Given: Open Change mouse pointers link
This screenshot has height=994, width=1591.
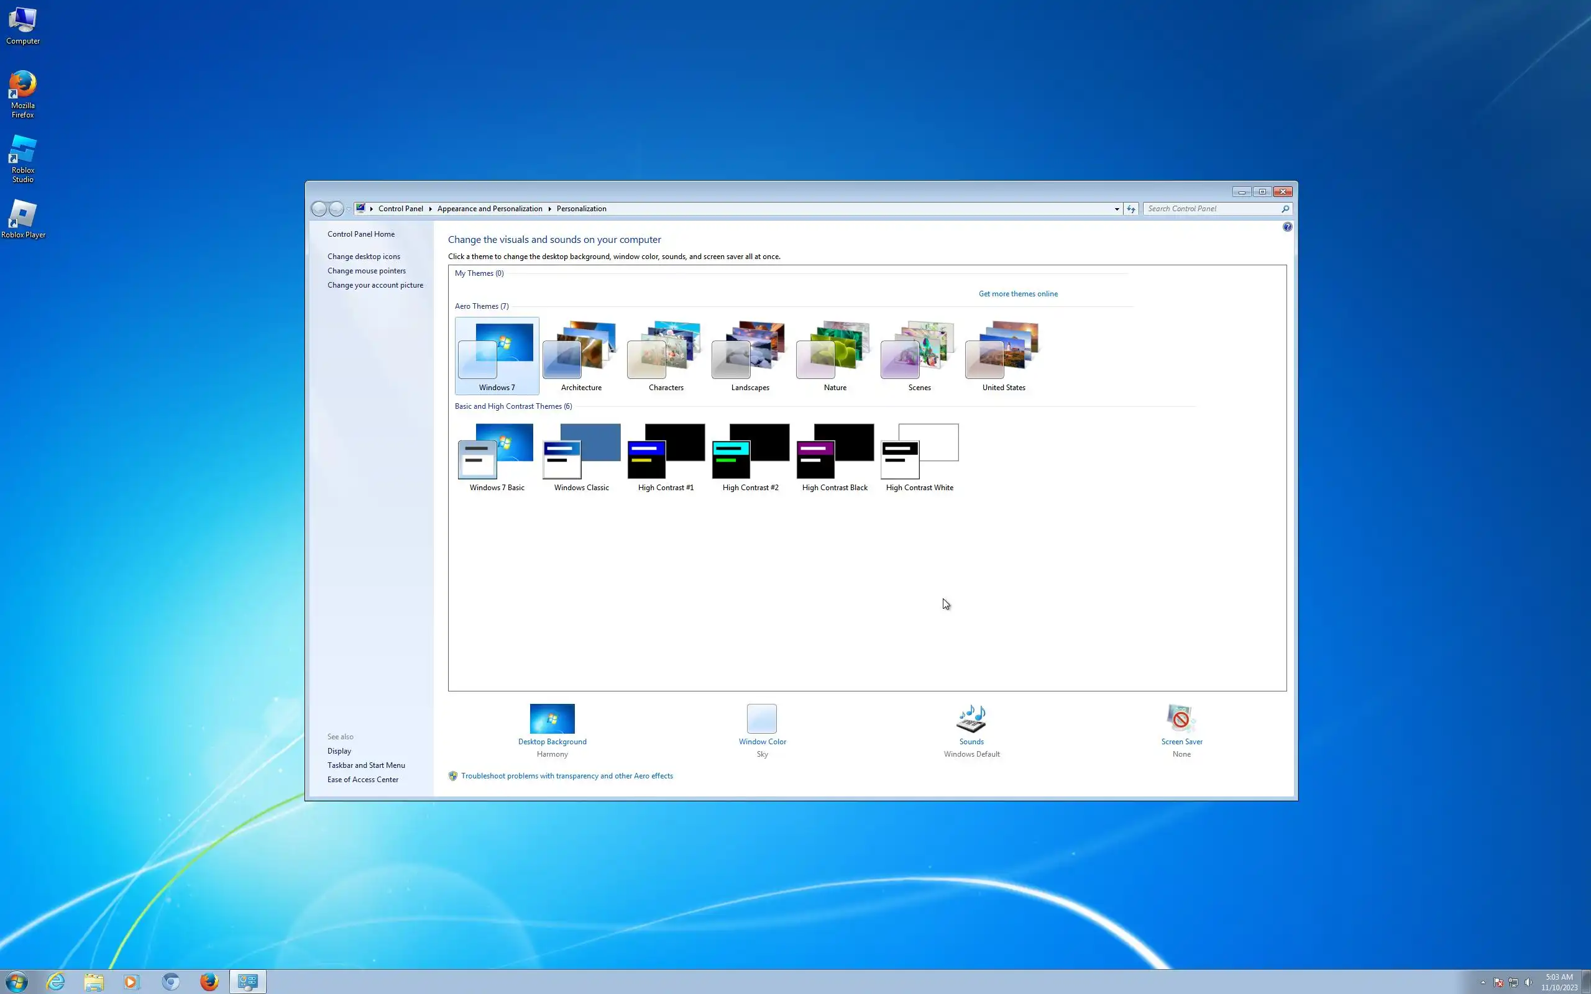Looking at the screenshot, I should [x=366, y=271].
